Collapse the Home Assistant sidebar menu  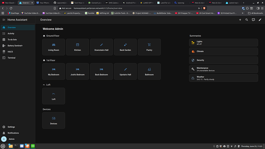pyautogui.click(x=4, y=20)
